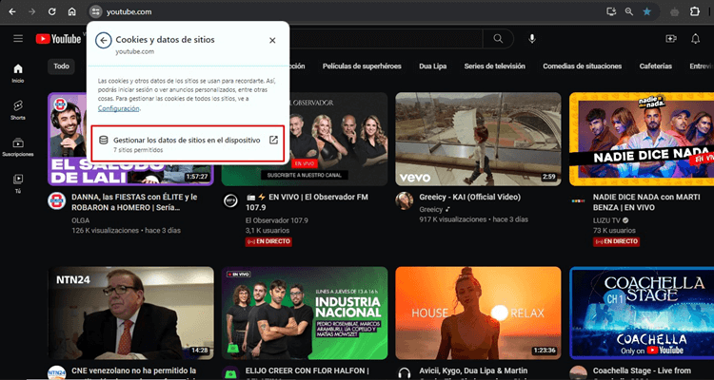The image size is (714, 380).
Task: Go back with the browser back arrow
Action: coord(12,11)
